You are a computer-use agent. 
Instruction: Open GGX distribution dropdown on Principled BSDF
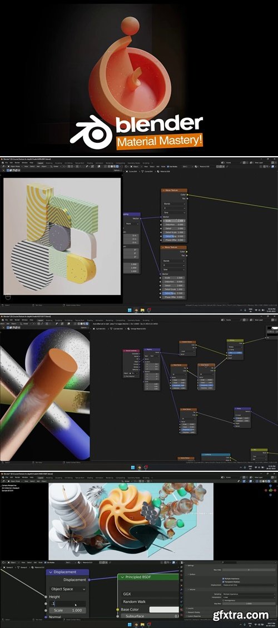pos(150,594)
